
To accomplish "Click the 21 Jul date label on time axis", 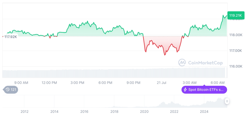I will click(162, 83).
